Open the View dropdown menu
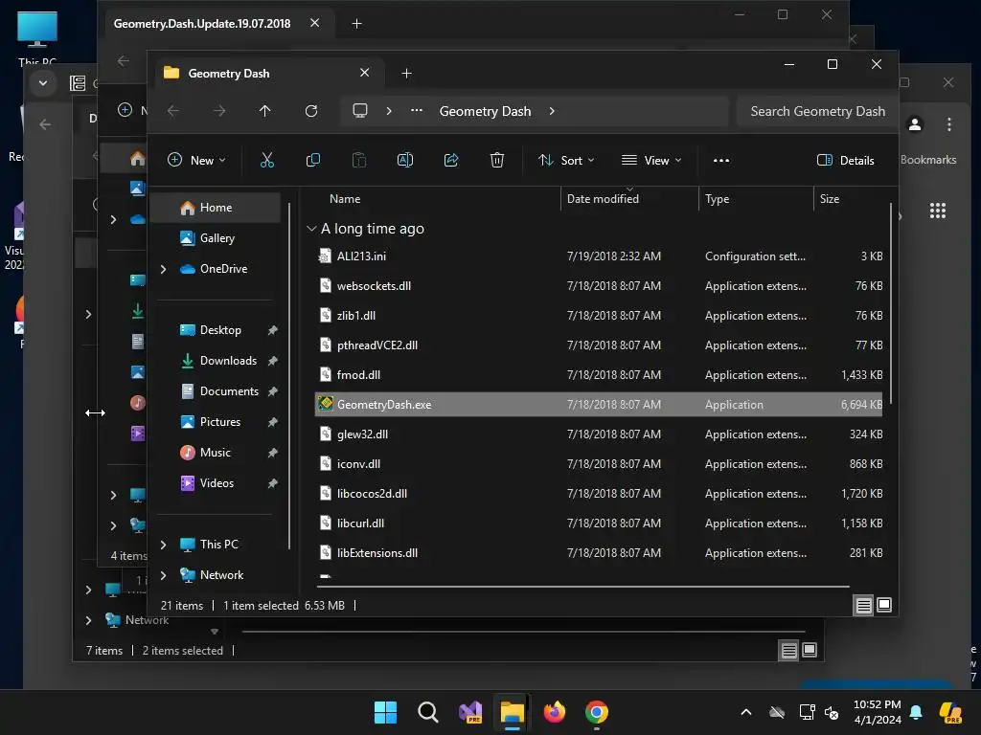 (x=651, y=161)
